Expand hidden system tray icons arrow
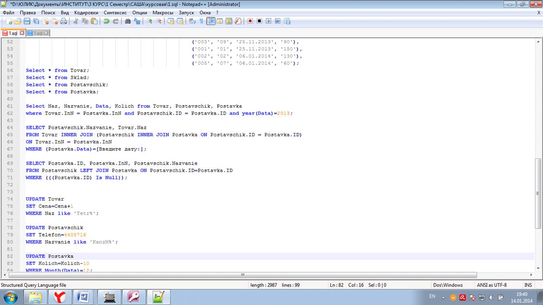Image resolution: width=543 pixels, height=305 pixels. 443,298
